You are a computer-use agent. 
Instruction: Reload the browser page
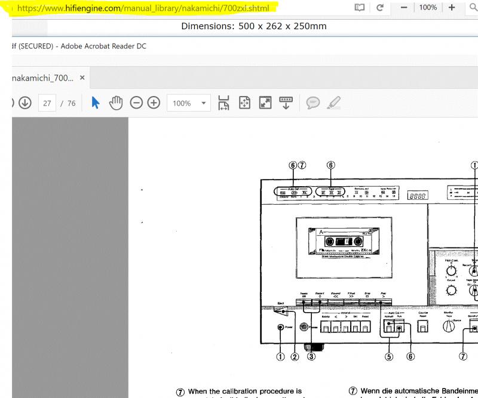pyautogui.click(x=379, y=8)
